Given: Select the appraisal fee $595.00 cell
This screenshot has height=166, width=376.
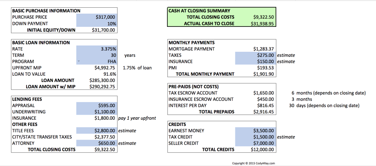Looking at the screenshot, I should 97,105.
